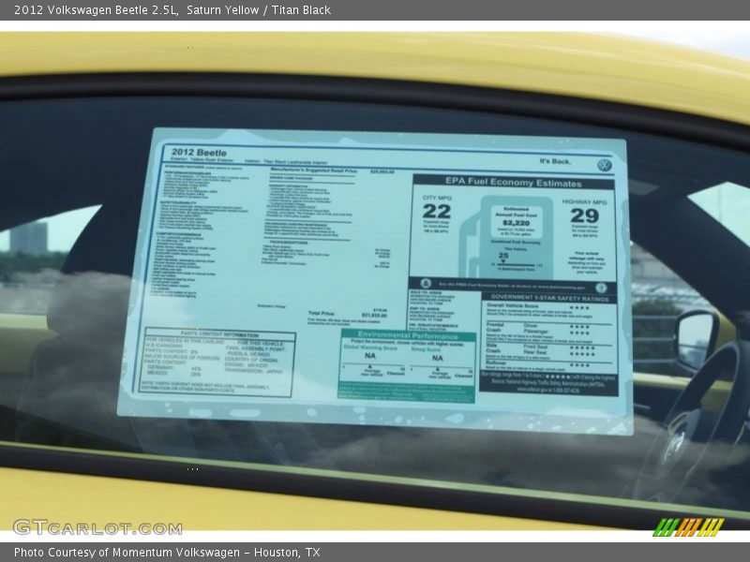Click the Global Warming Score NA value
Image resolution: width=750 pixels, height=562 pixels.
click(370, 358)
